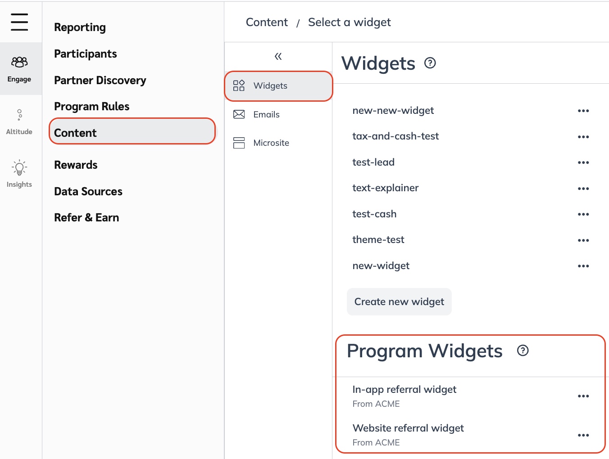Click the Content breadcrumb link
This screenshot has height=459, width=609.
pyautogui.click(x=267, y=22)
